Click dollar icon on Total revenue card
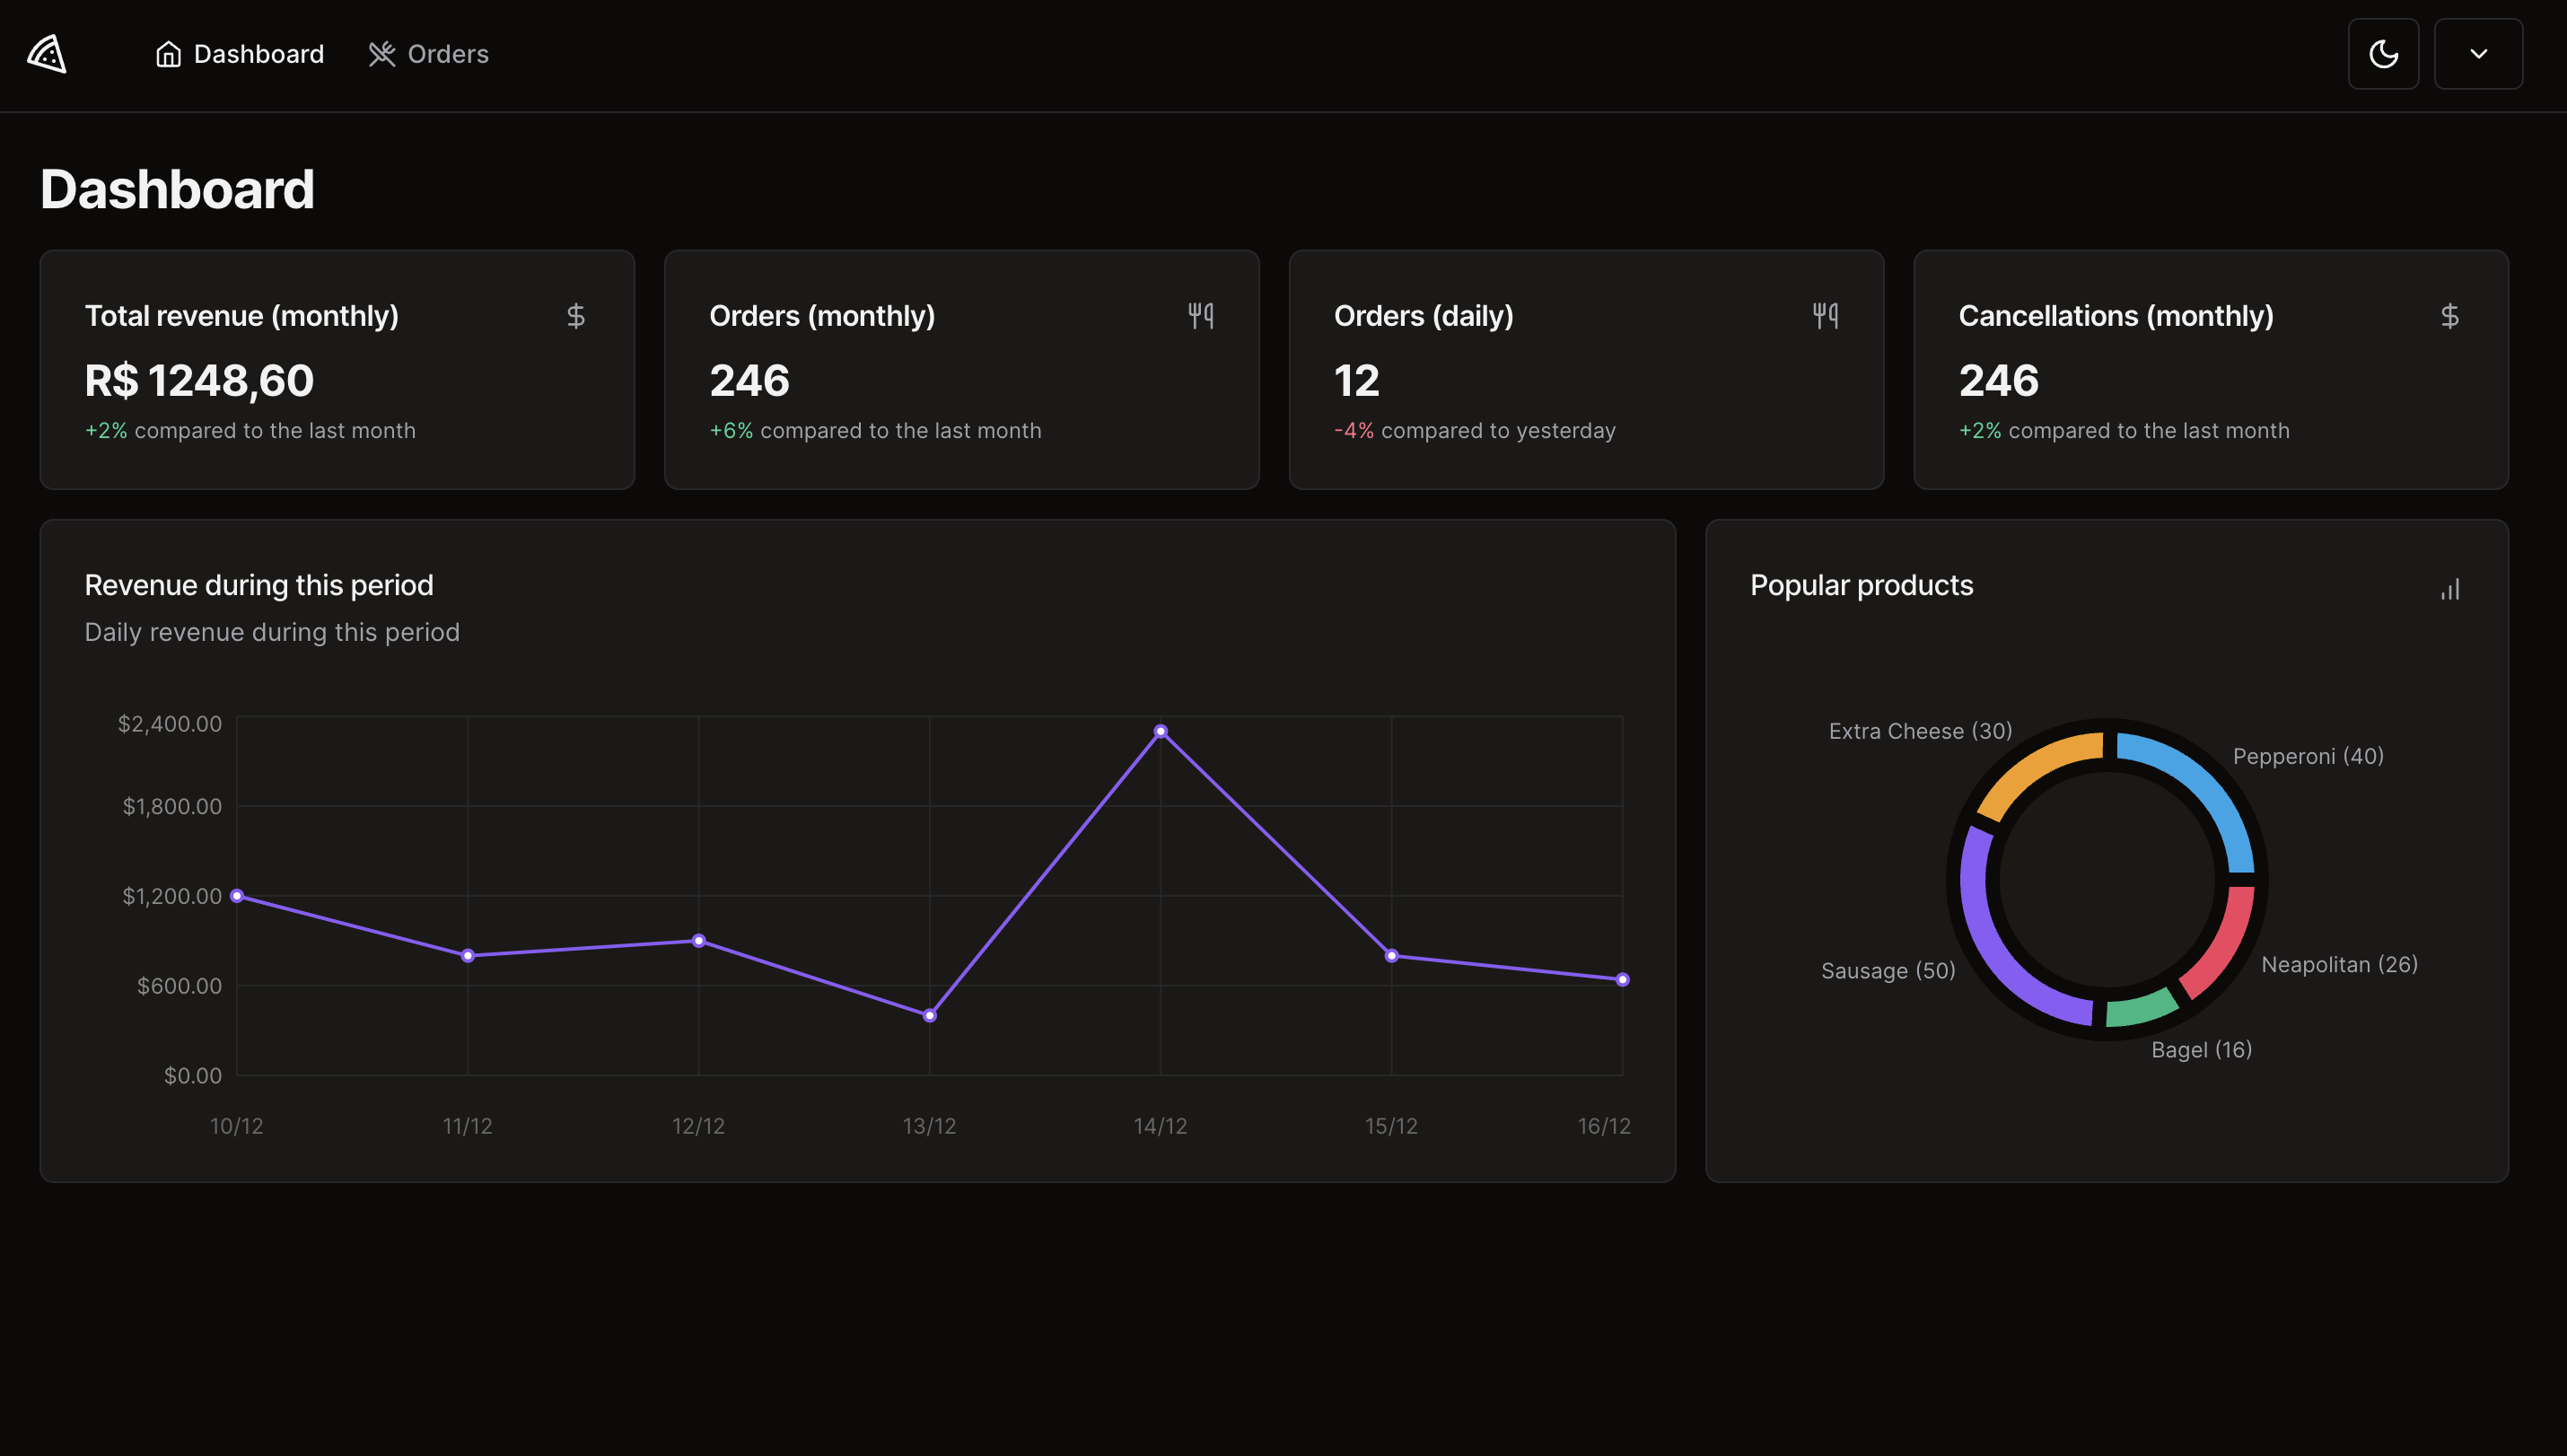Screen dimensions: 2567x1456 pos(575,316)
